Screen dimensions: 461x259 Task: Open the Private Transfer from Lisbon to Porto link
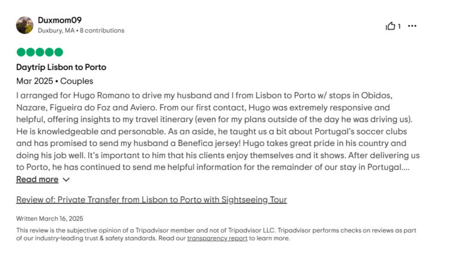[151, 200]
